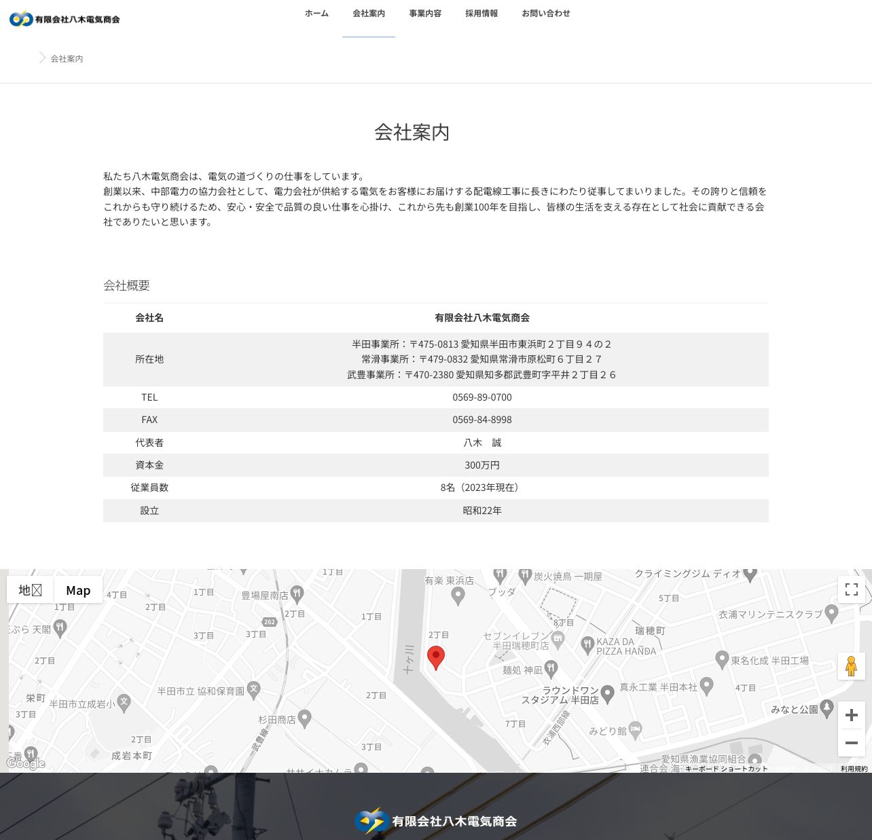Click the employee count 8名（2023年現在）

click(482, 488)
